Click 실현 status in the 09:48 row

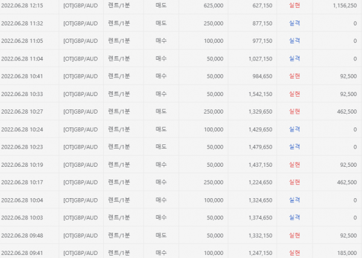[295, 235]
